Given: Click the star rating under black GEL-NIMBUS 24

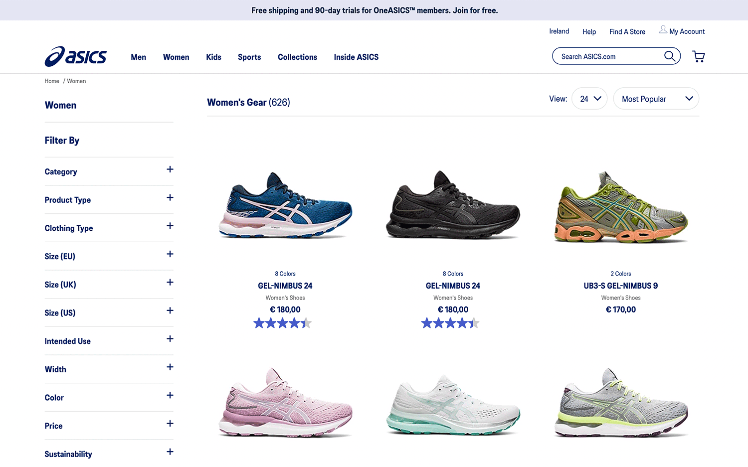Looking at the screenshot, I should click(x=450, y=323).
